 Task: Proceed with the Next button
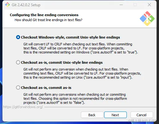click(x=115, y=115)
